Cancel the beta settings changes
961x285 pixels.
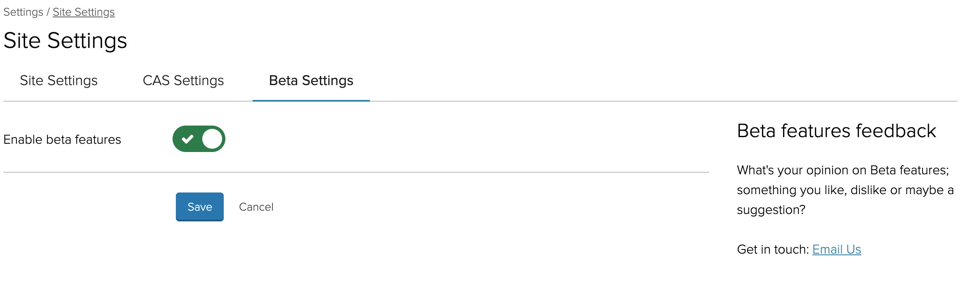click(x=256, y=207)
